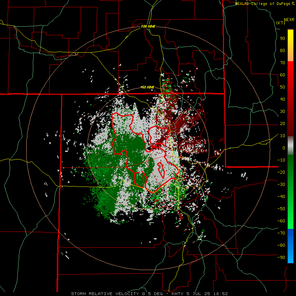The width and height of the screenshot is (296, 296).
Task: Click the 20 value on the velocity scale
Action: (x=283, y=123)
